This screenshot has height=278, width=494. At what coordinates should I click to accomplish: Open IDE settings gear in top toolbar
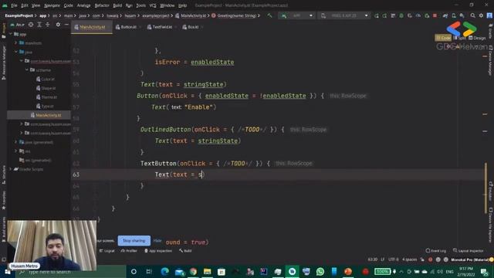(481, 15)
